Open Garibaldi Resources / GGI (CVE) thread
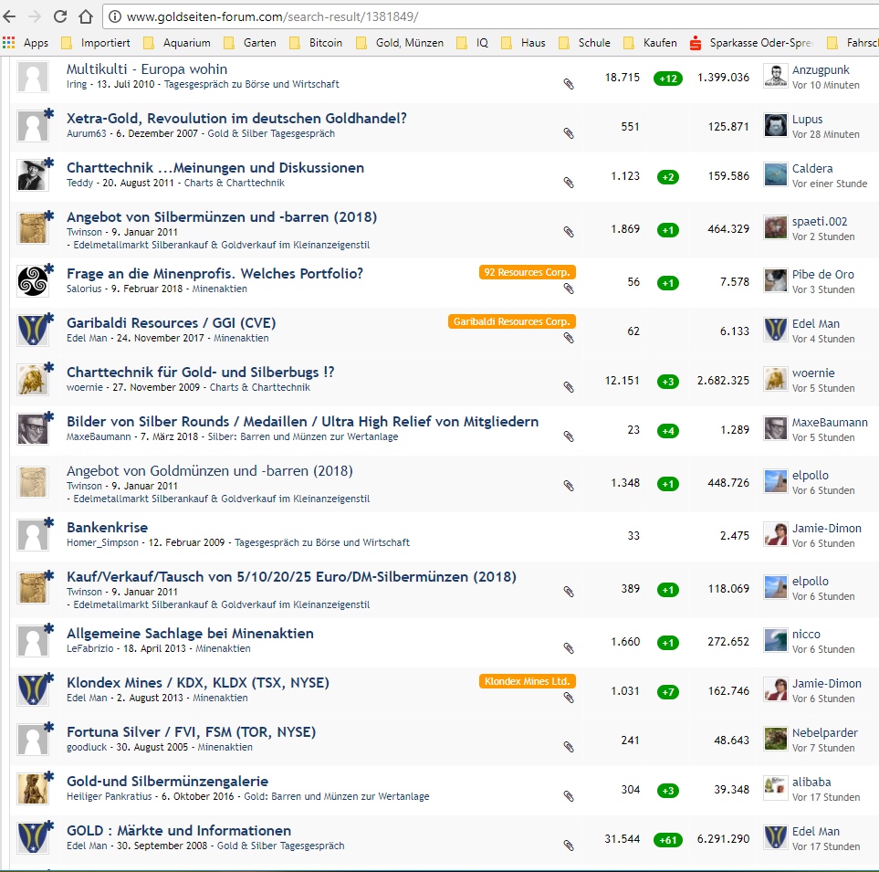 tap(171, 323)
